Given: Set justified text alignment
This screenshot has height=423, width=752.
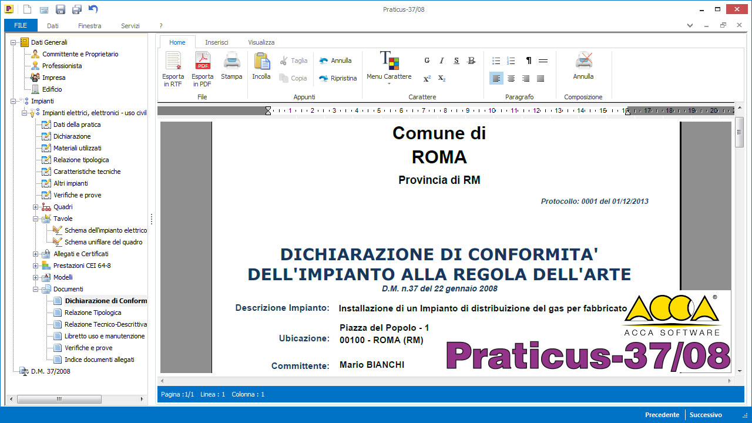Looking at the screenshot, I should coord(540,78).
